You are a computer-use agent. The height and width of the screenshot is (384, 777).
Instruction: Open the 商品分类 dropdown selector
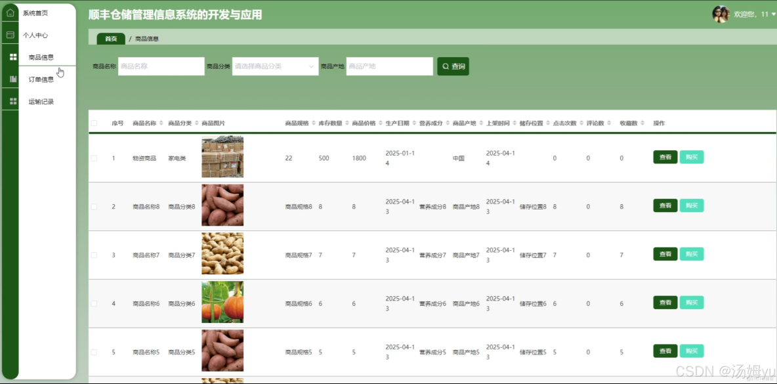(x=274, y=66)
